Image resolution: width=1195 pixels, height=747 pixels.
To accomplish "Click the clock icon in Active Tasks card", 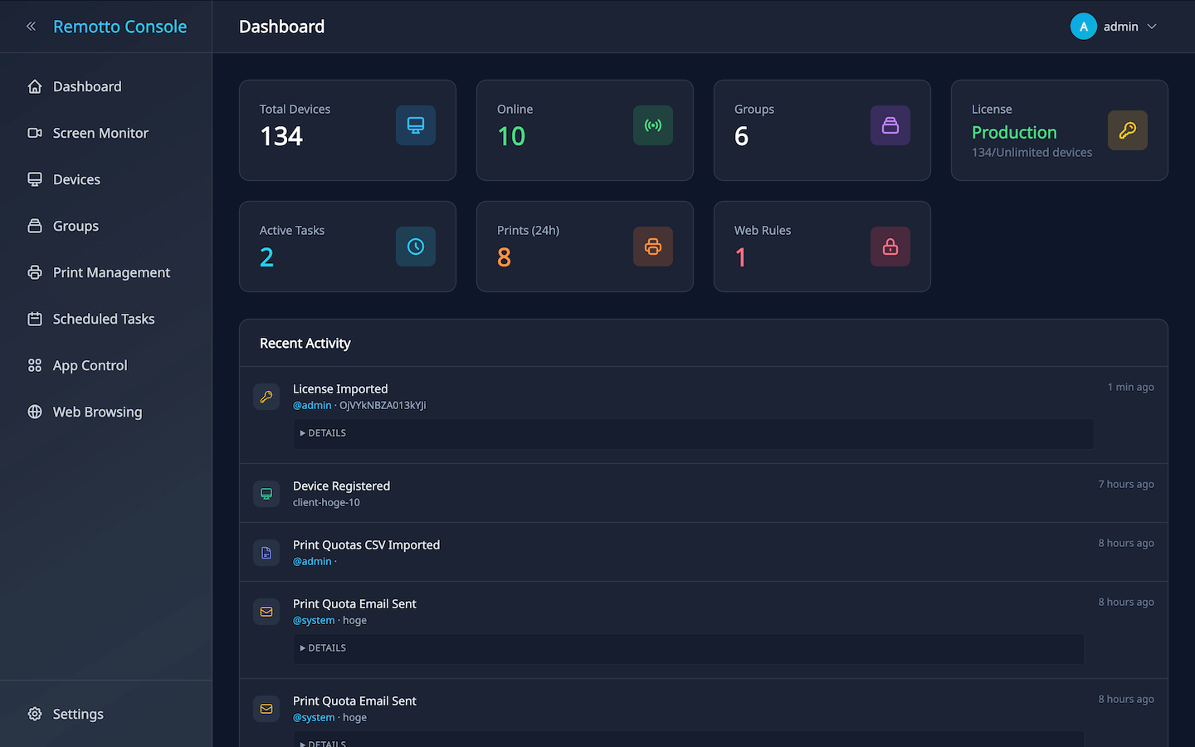I will point(416,247).
